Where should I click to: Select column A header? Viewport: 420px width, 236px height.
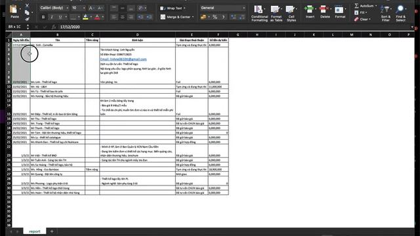tap(21, 35)
